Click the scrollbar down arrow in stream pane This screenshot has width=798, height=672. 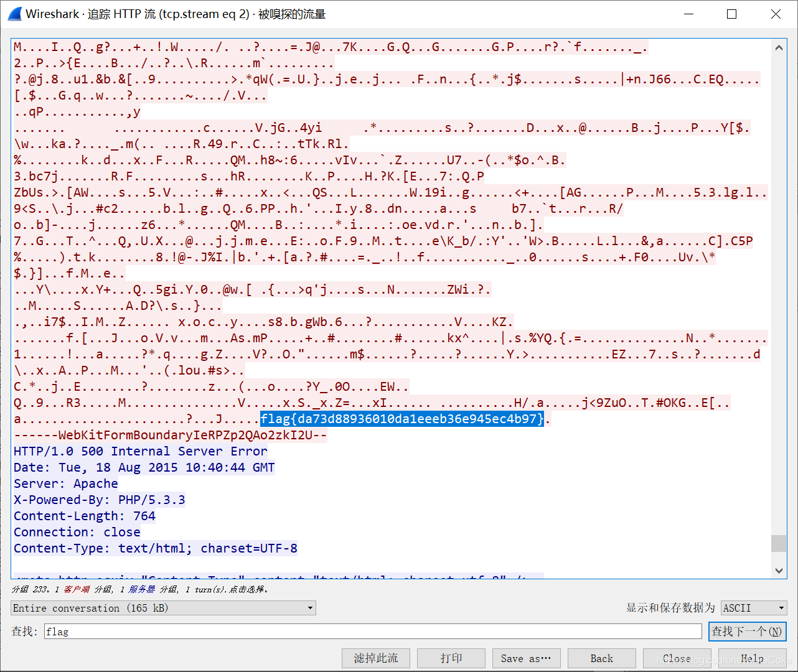(x=779, y=570)
